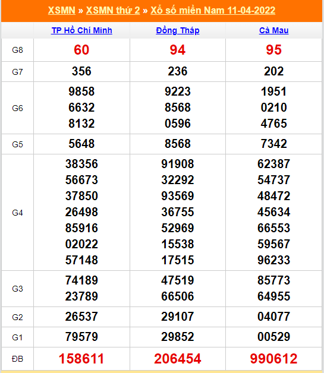Click the ĐB row label
Screen dimensions: 324x373
17,359
